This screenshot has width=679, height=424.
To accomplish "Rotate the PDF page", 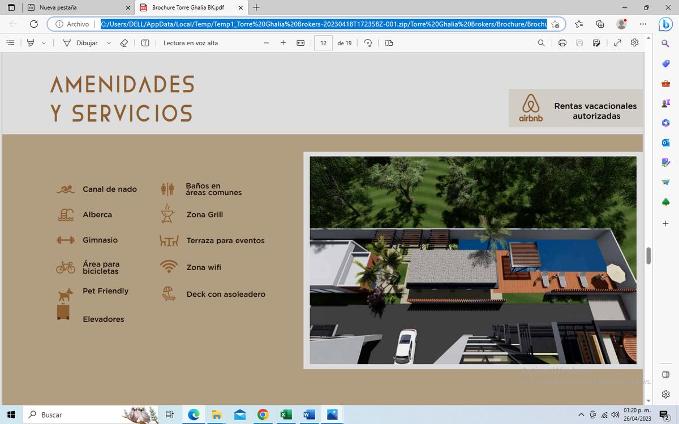I will point(368,43).
